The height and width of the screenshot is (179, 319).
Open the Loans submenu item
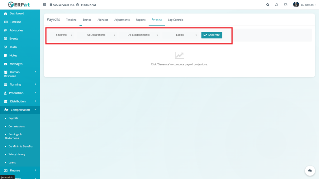[x=12, y=162]
